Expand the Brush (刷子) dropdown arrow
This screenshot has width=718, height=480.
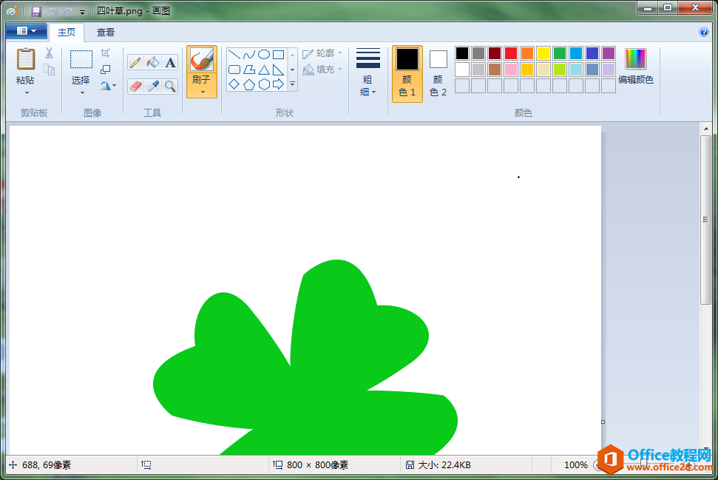[203, 92]
